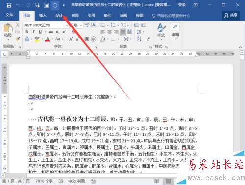Select the Format Painter brush
The height and width of the screenshot is (185, 245).
[x=18, y=39]
